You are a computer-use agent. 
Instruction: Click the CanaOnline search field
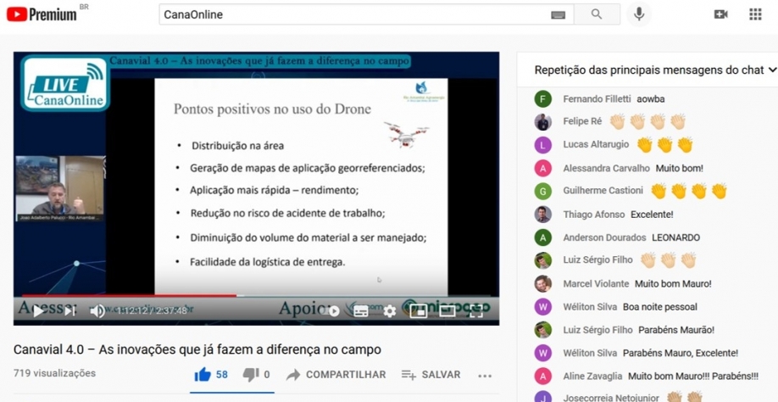(x=354, y=14)
